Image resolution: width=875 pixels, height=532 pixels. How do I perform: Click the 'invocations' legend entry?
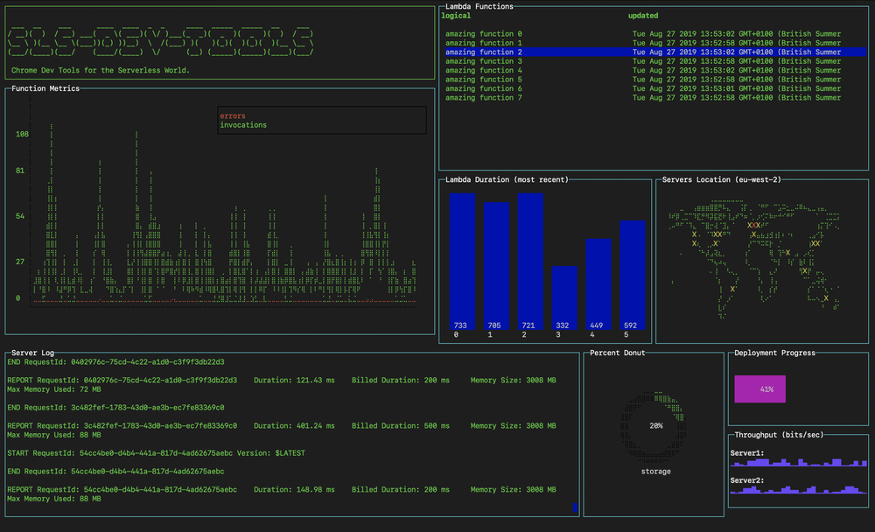pos(243,125)
